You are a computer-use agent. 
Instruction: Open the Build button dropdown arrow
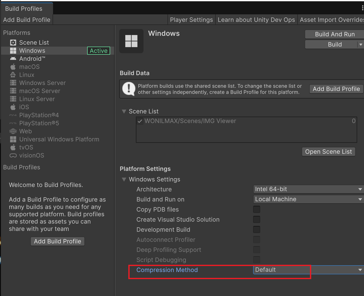tap(361, 45)
